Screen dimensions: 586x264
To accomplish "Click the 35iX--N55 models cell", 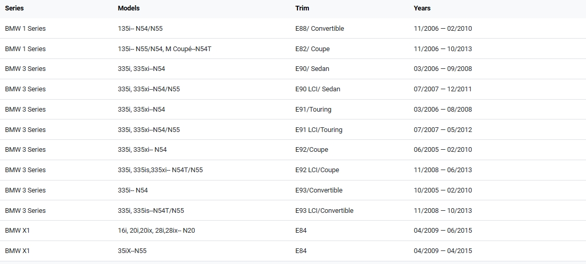I will coord(132,251).
